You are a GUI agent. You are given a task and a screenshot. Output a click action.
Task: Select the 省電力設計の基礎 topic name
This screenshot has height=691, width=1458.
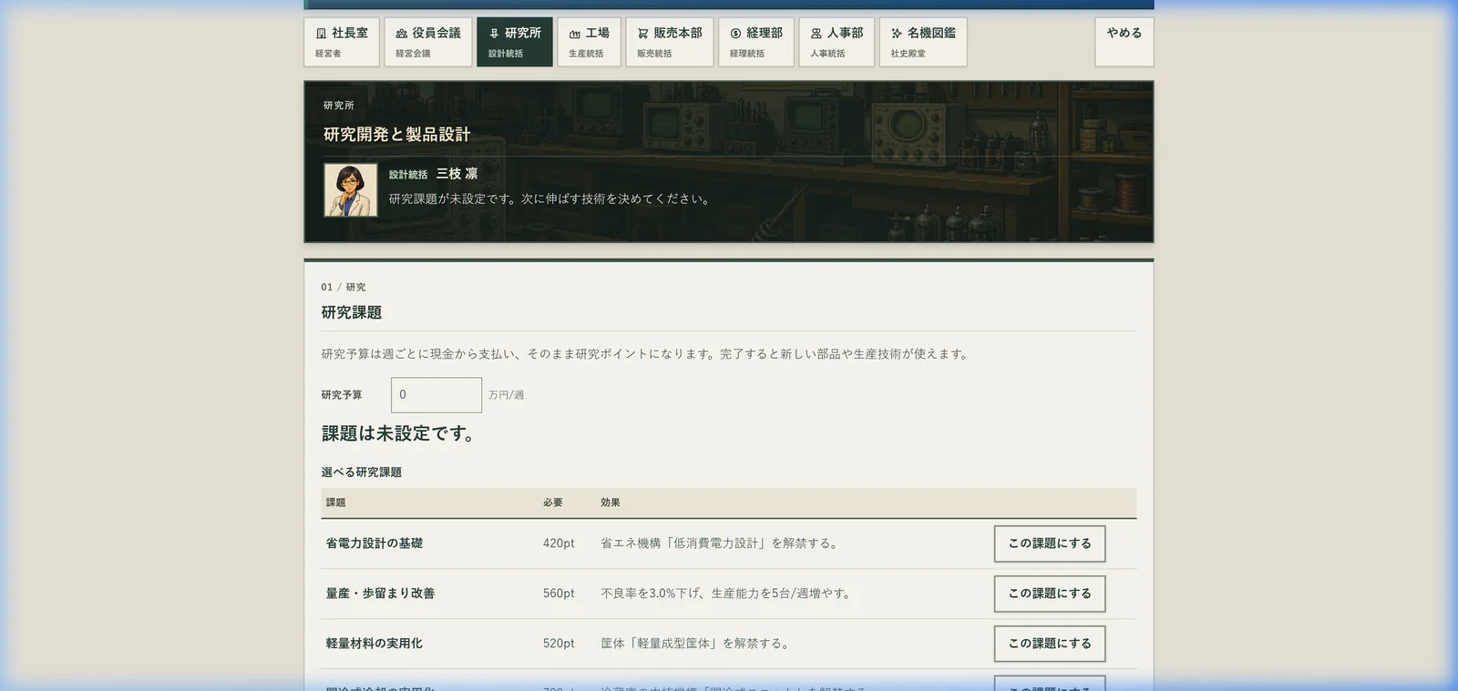coord(375,544)
